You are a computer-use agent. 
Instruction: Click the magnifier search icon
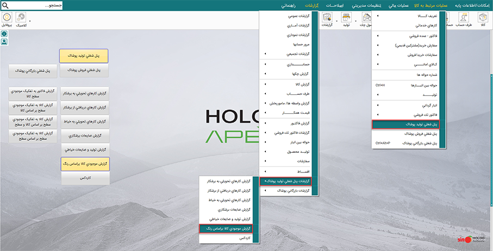pyautogui.click(x=5, y=5)
